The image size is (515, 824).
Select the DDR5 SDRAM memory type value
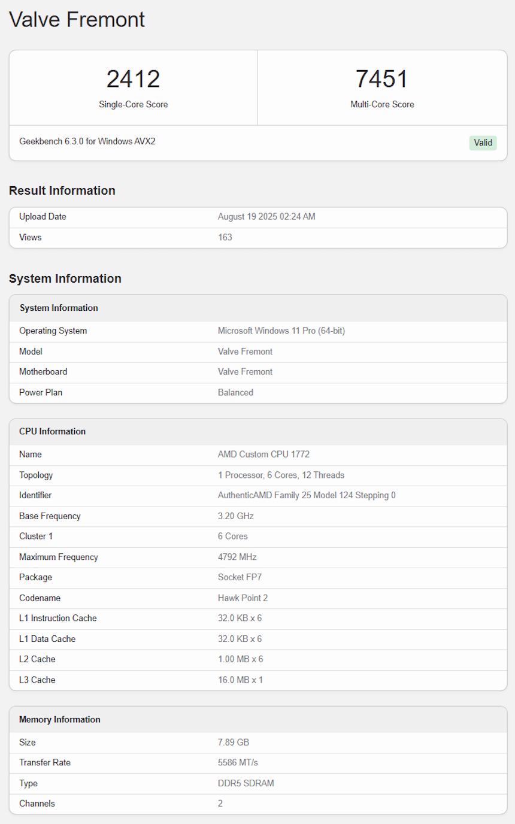pos(246,783)
